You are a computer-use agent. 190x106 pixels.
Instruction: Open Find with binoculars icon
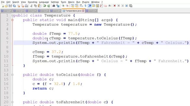point(54,6)
